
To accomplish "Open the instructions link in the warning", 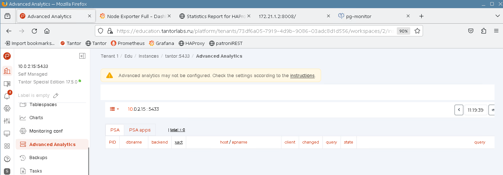I will pyautogui.click(x=302, y=76).
